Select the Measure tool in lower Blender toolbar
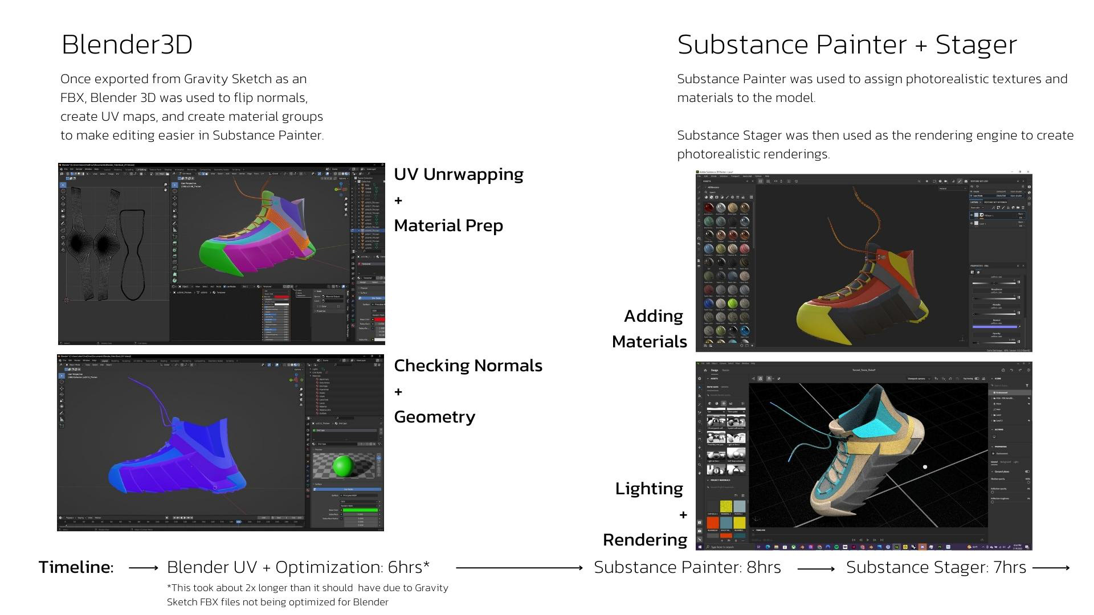 click(x=62, y=420)
